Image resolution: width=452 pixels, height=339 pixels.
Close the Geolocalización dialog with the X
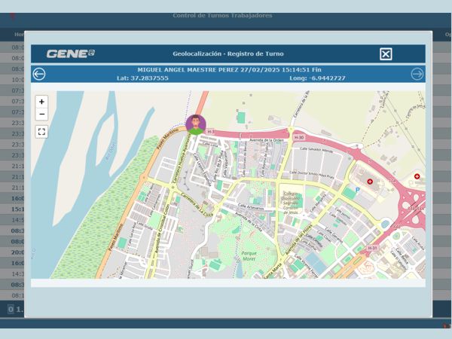coord(385,53)
